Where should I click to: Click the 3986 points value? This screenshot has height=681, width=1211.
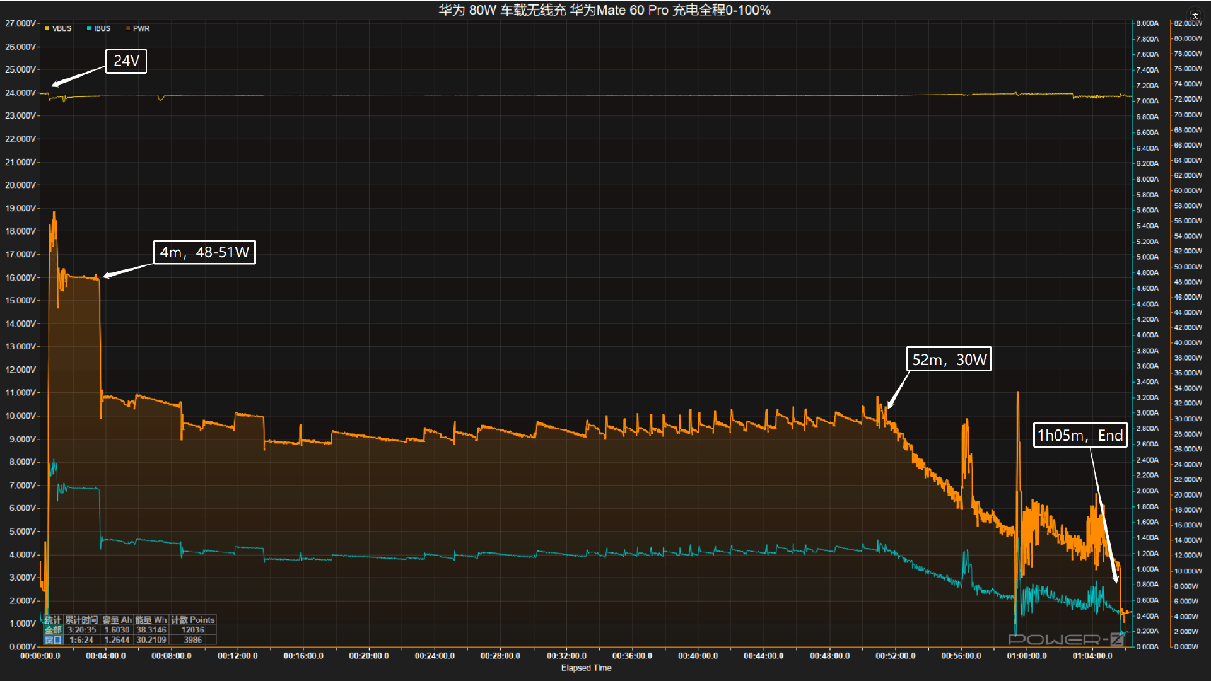(193, 640)
